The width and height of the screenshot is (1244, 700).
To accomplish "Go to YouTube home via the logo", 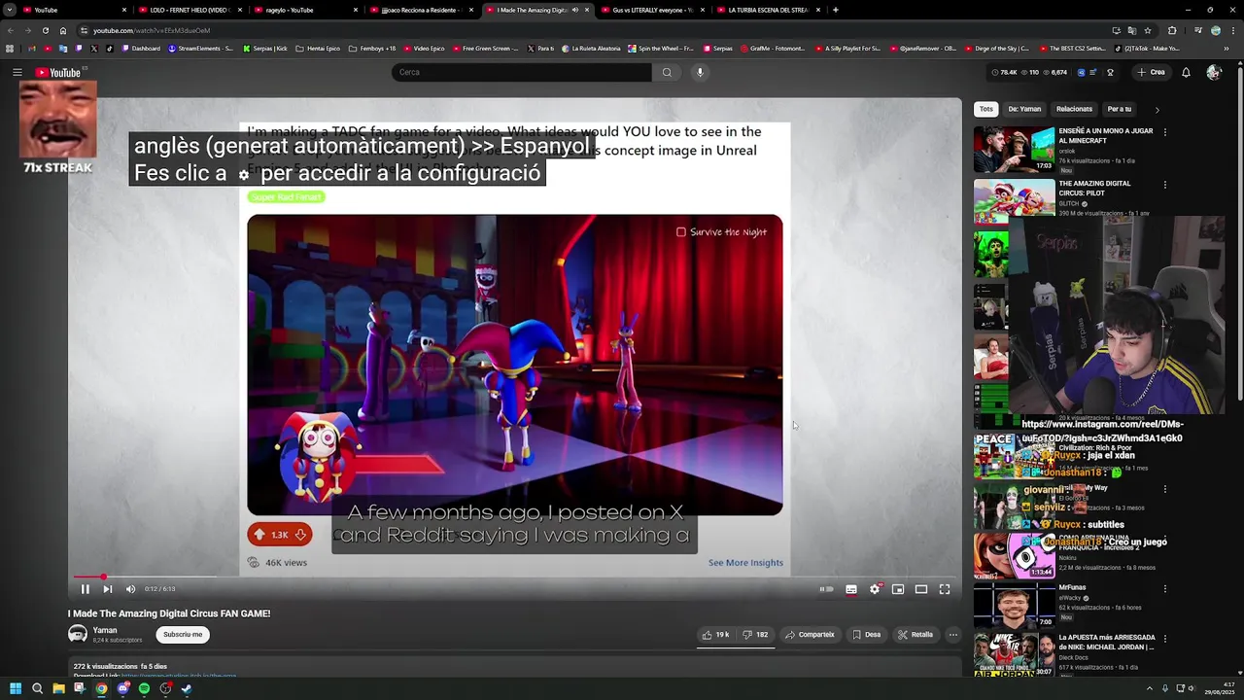I will 58,72.
